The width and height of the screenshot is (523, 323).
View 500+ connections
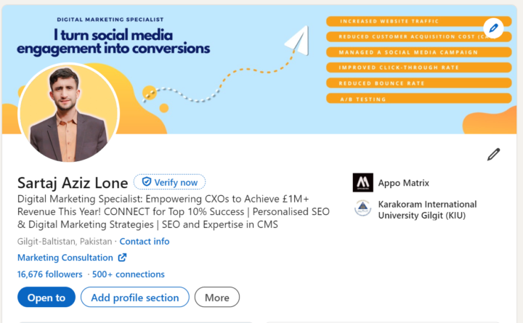point(129,274)
